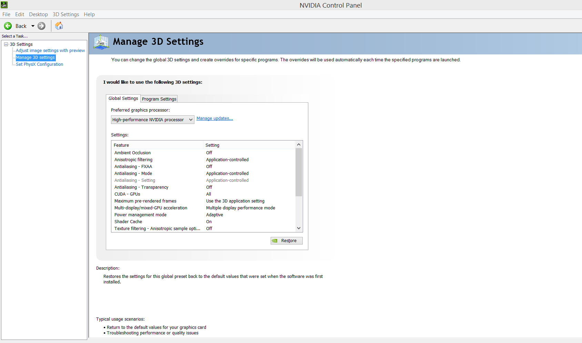Click the Adaptive setting value
The height and width of the screenshot is (343, 582).
(215, 215)
